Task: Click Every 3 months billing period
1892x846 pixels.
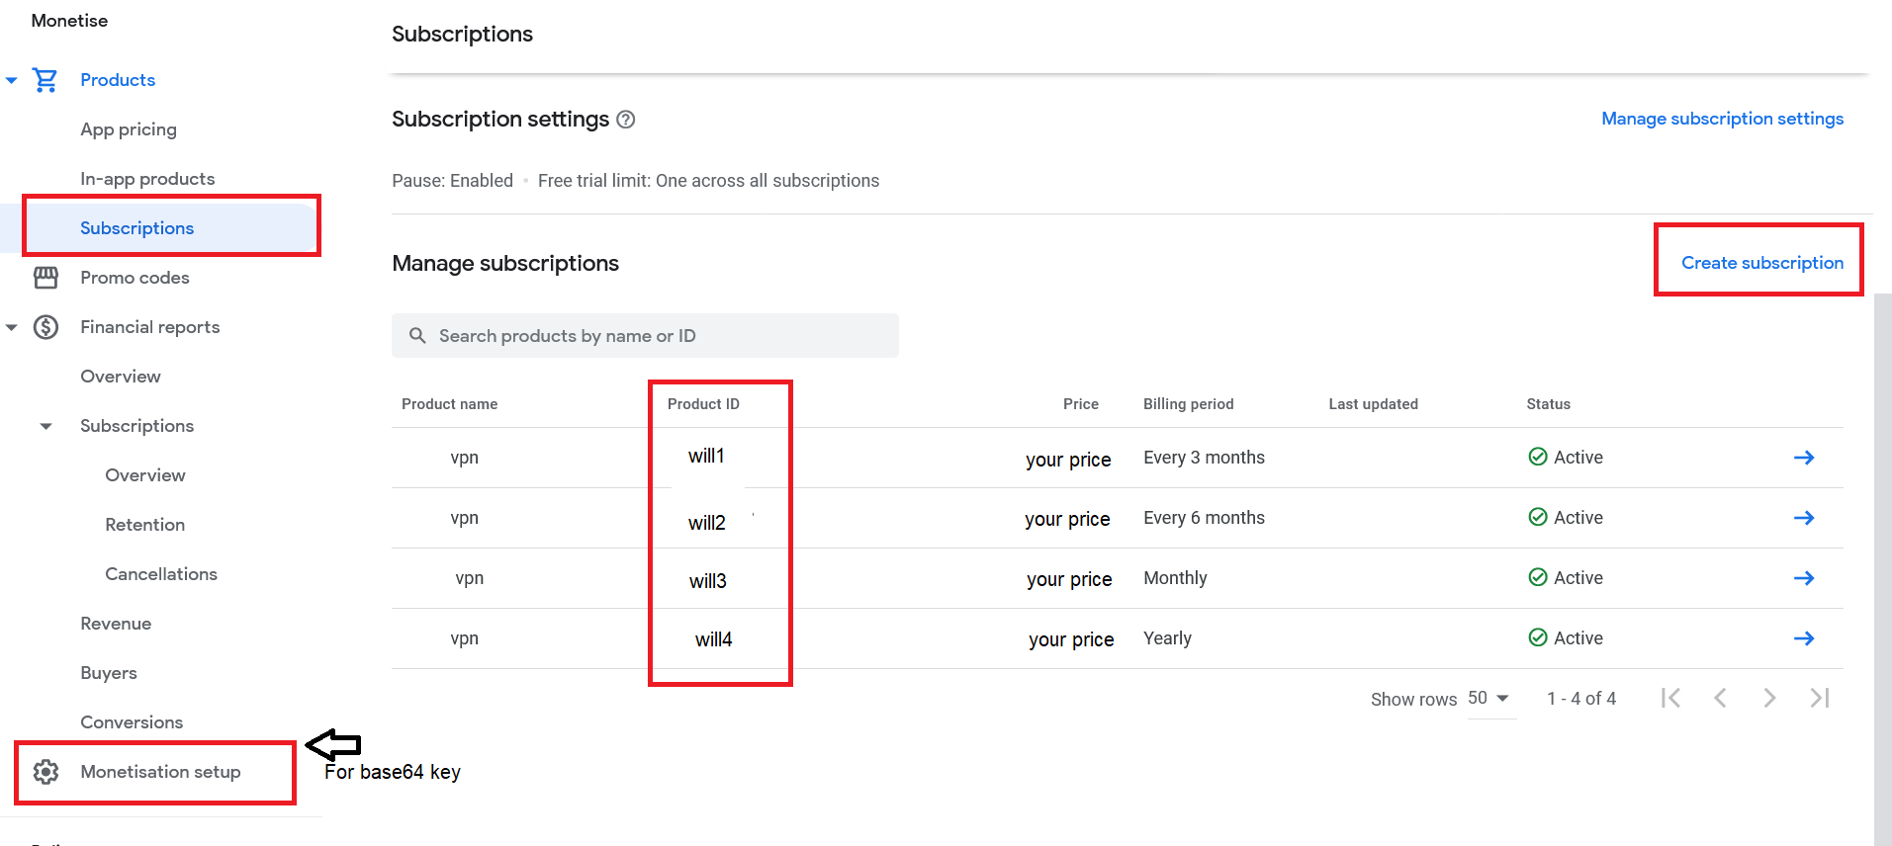Action: (x=1205, y=458)
